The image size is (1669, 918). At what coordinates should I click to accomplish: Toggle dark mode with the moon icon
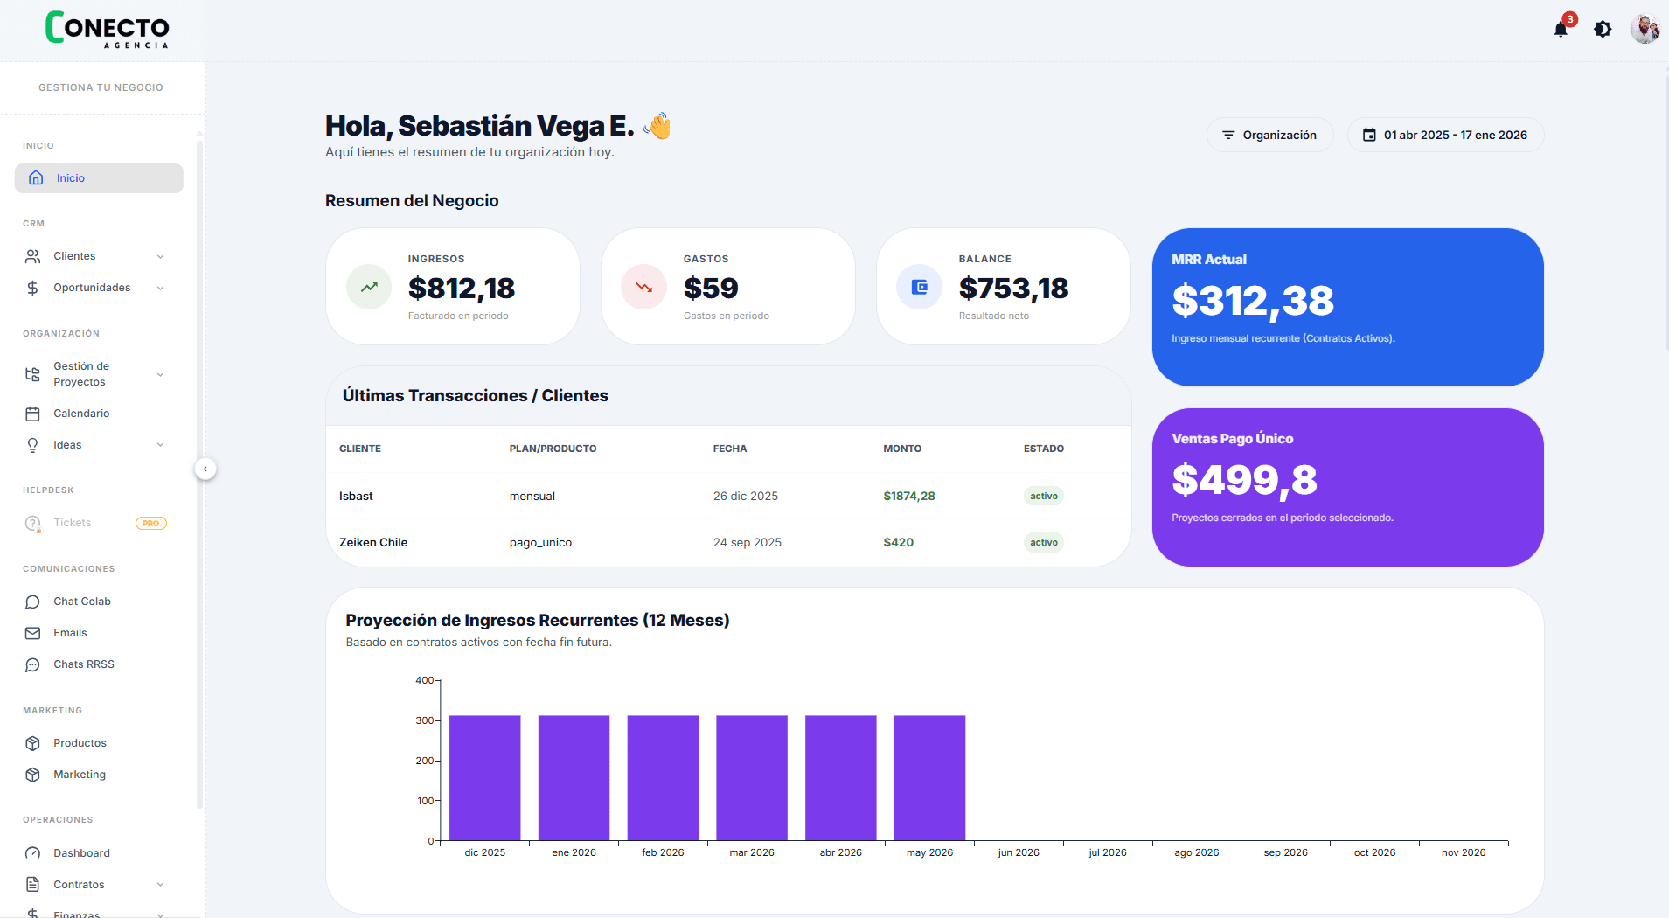click(x=1603, y=29)
